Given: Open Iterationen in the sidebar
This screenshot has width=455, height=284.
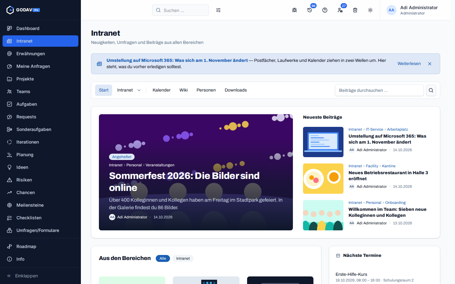Looking at the screenshot, I should click(x=40, y=142).
